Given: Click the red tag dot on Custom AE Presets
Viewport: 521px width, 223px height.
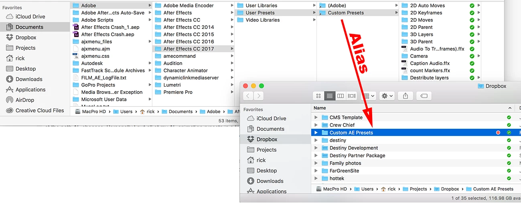Looking at the screenshot, I should pos(498,133).
